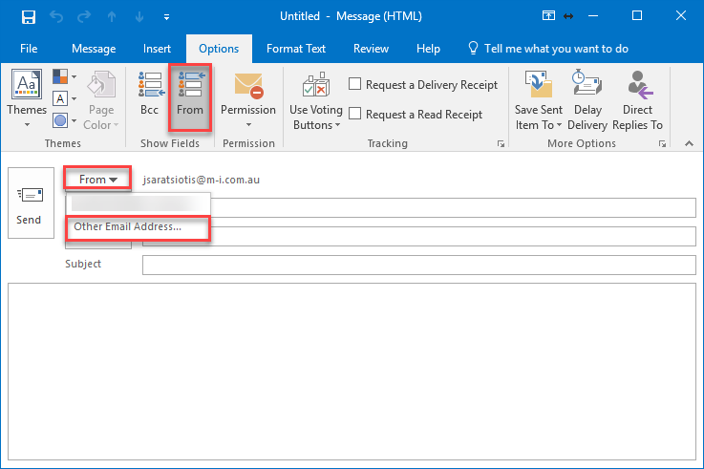
Task: Open the Permission dropdown
Action: pos(248,99)
